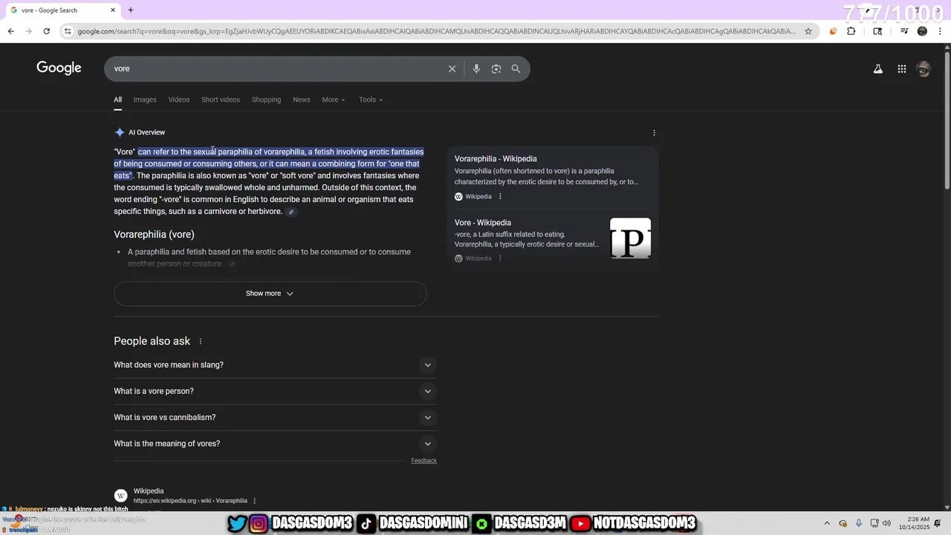Click the source link icon after 'herbivore'
The height and width of the screenshot is (535, 951).
click(x=291, y=212)
